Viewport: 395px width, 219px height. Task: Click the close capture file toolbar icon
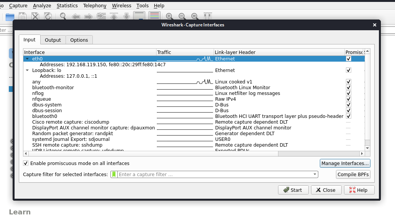tap(35, 16)
